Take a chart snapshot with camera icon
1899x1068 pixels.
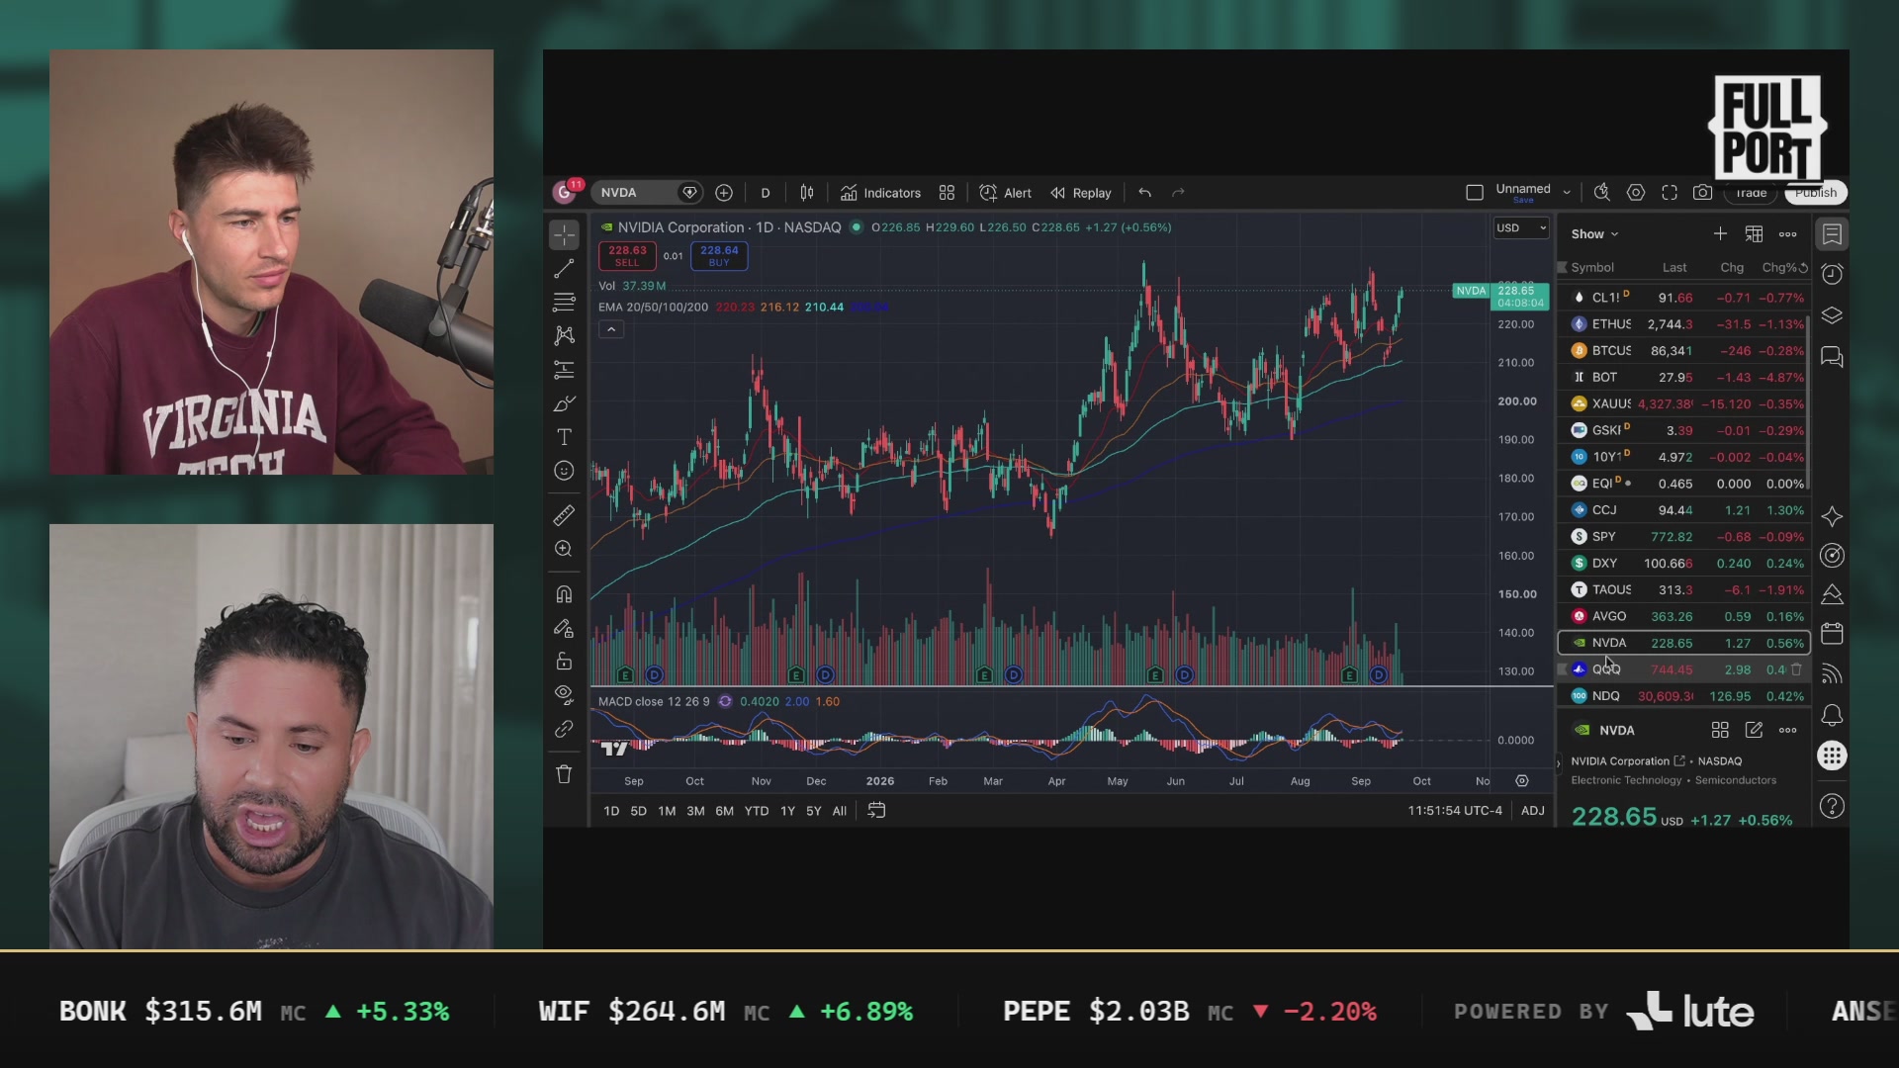click(x=1702, y=193)
